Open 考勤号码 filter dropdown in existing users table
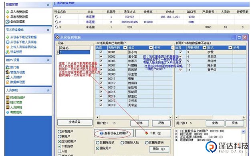 [125, 48]
